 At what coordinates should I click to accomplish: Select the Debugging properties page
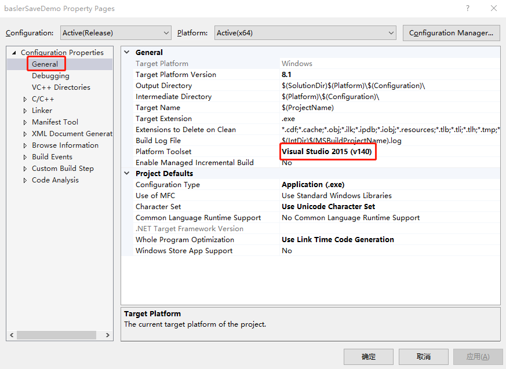coord(50,75)
